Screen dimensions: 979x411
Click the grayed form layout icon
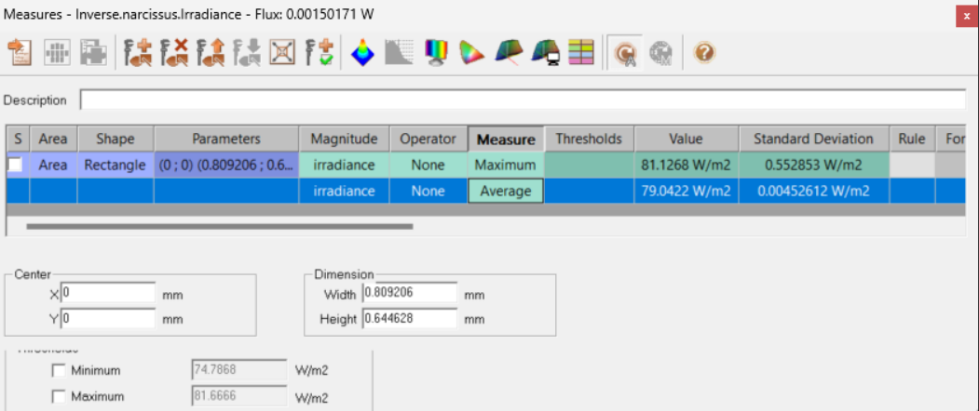click(x=94, y=52)
